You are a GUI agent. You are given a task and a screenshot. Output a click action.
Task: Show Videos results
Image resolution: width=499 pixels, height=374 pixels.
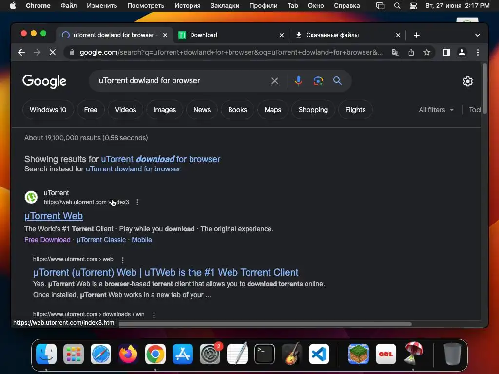click(x=125, y=110)
